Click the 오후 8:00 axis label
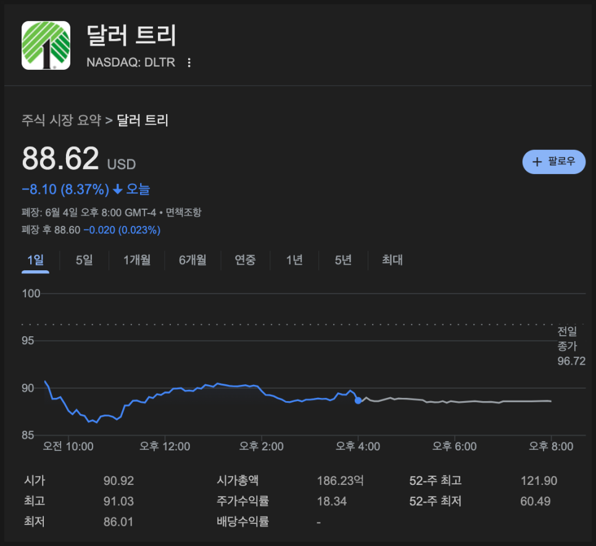The height and width of the screenshot is (546, 596). point(551,446)
